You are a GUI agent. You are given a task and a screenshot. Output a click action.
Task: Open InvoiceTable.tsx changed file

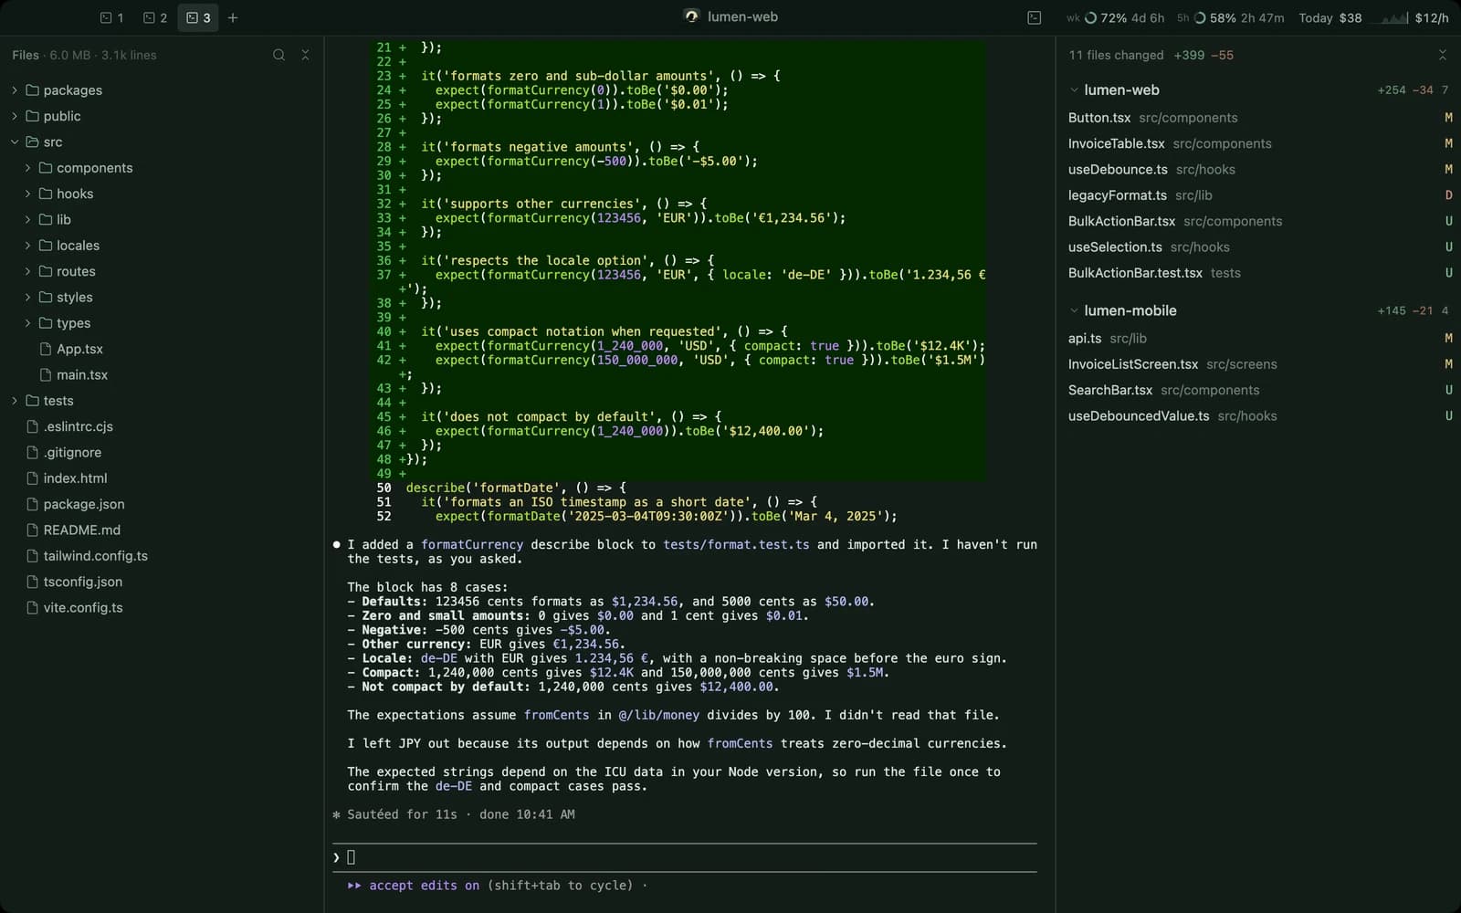point(1259,143)
